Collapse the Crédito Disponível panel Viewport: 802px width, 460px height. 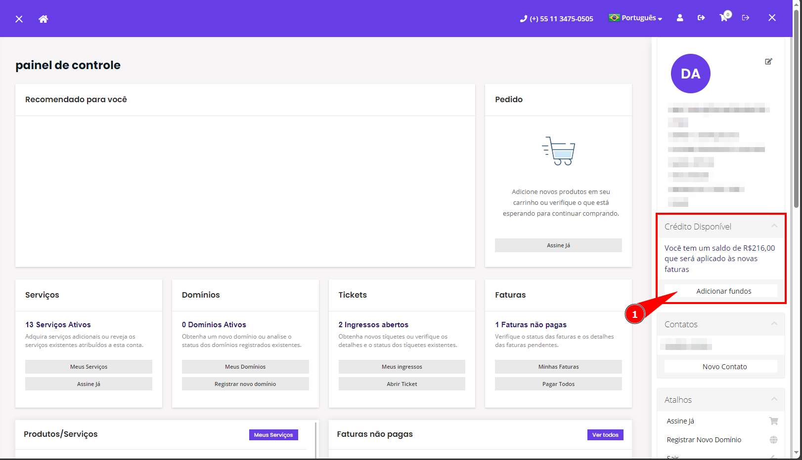[x=774, y=226]
